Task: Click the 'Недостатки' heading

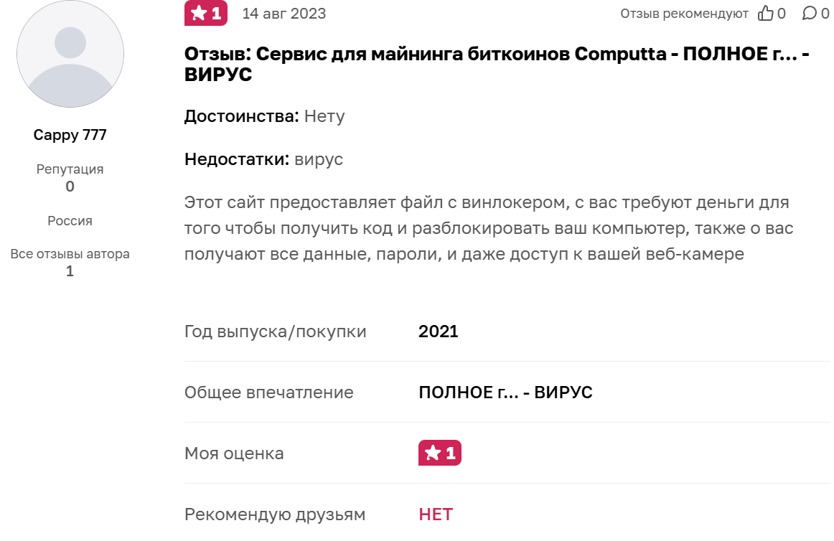Action: click(x=237, y=159)
